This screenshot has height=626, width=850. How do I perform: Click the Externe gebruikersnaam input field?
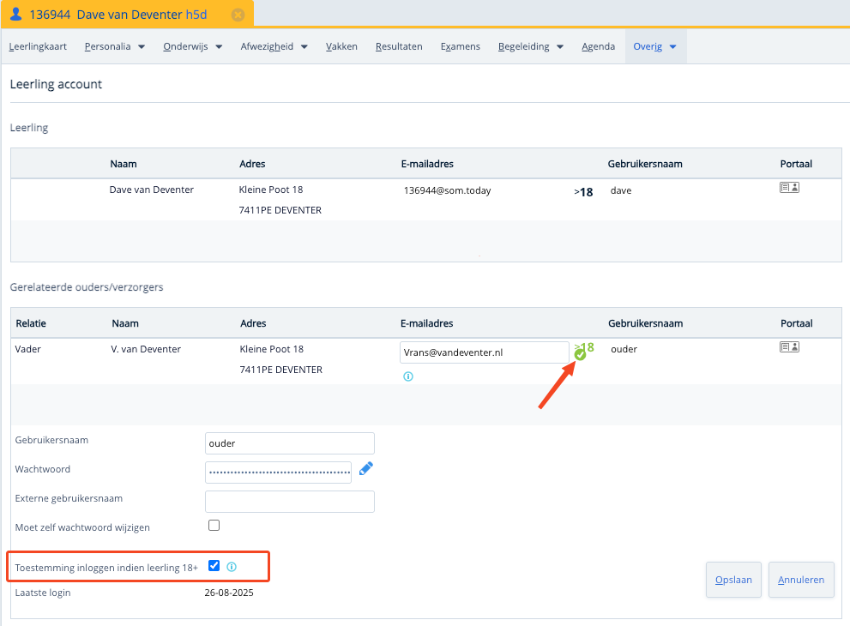click(x=290, y=501)
